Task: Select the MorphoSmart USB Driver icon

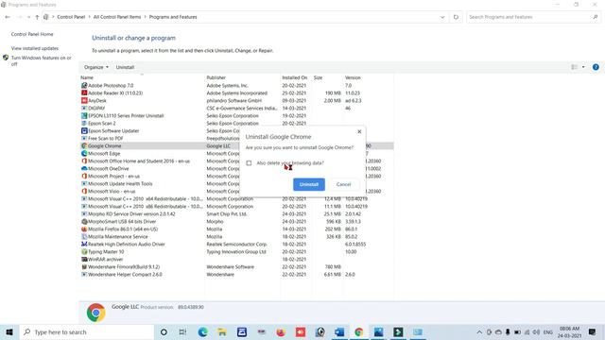Action: point(84,221)
